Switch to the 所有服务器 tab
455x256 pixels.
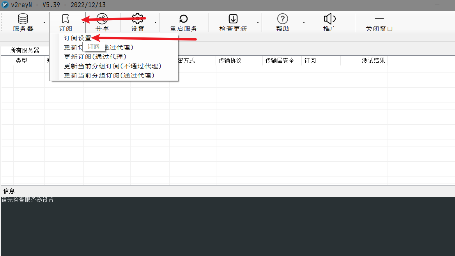pyautogui.click(x=25, y=51)
